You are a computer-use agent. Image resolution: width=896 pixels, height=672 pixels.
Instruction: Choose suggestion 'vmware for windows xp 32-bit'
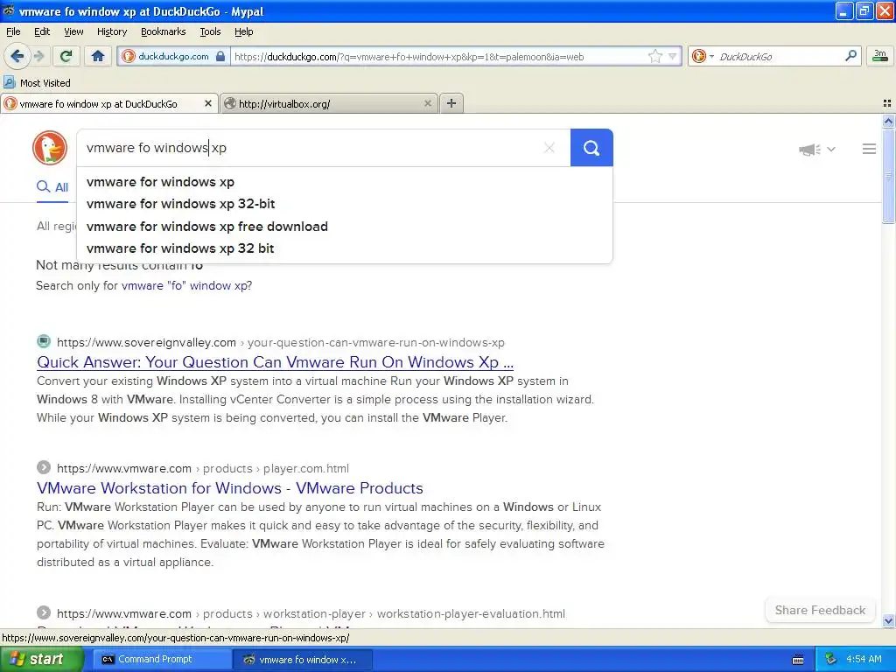pos(345,204)
